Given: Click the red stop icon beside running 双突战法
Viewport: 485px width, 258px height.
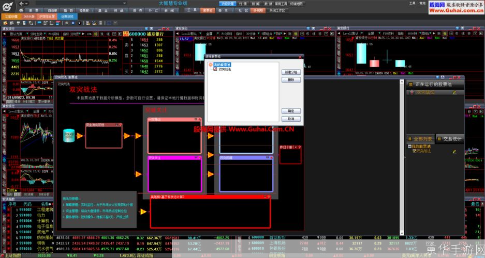Looking at the screenshot, I should point(411,92).
